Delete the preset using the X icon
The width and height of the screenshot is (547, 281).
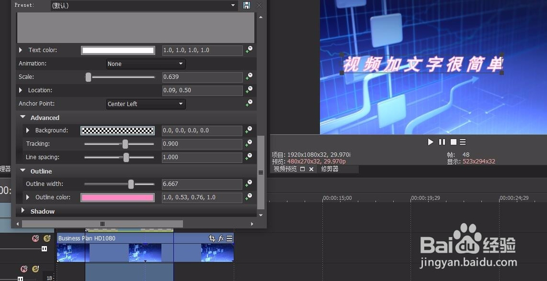point(259,5)
